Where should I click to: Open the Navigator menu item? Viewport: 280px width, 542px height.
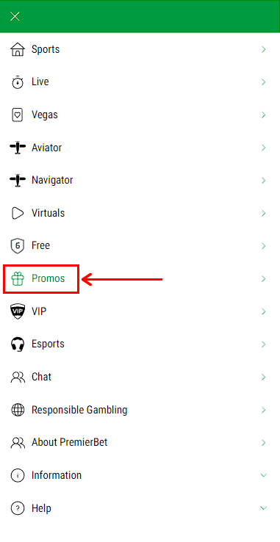coord(140,181)
